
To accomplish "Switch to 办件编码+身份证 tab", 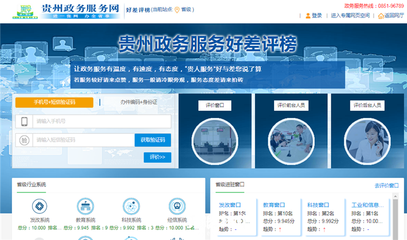I will [x=138, y=102].
